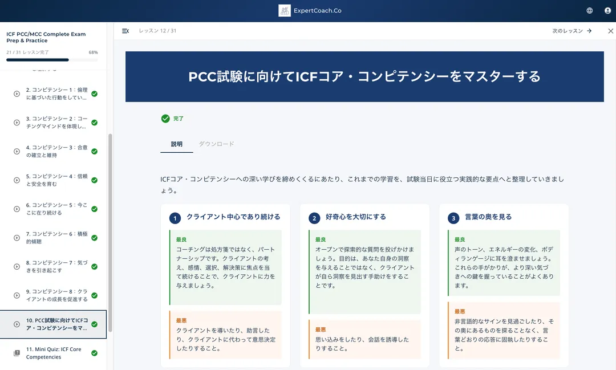Open lesson 7. コンピテンシー6：積極的傾聴
The image size is (616, 370).
coord(57,238)
